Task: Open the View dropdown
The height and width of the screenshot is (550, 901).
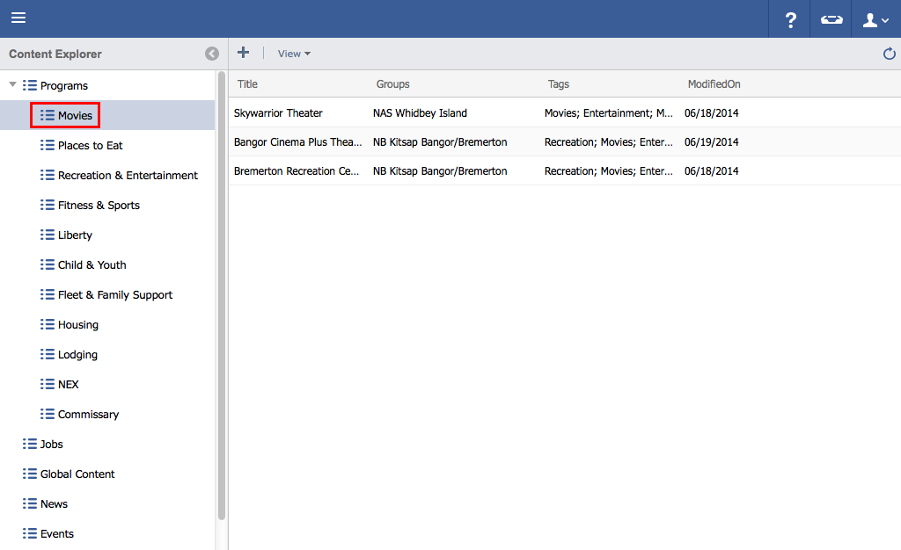Action: (294, 54)
